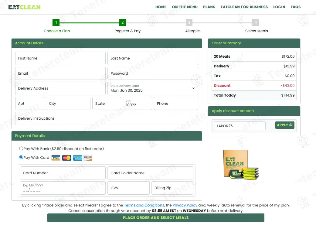Viewport: 316px width, 225px height.
Task: Click step 3 Allergies indicator
Action: pos(189,22)
